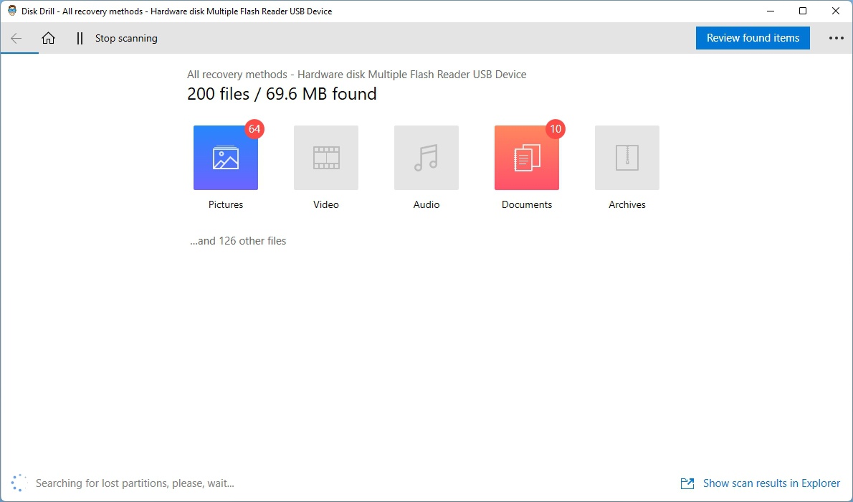Image resolution: width=853 pixels, height=502 pixels.
Task: Select the Audio label
Action: (x=426, y=204)
